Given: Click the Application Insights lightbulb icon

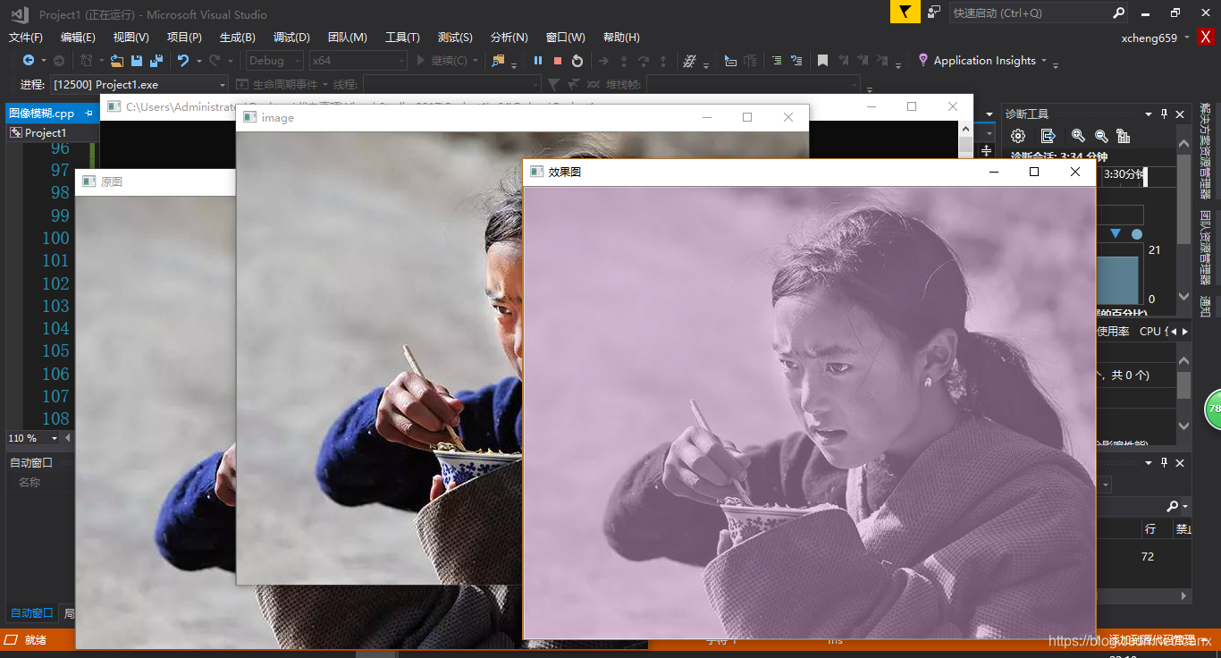Looking at the screenshot, I should click(923, 60).
